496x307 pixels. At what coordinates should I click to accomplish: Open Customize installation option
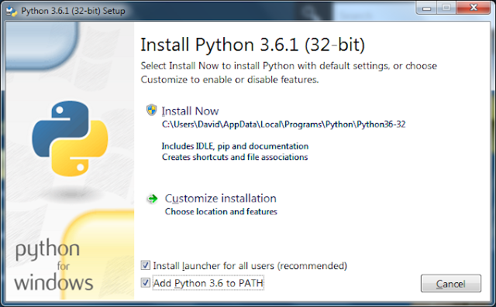pos(220,199)
